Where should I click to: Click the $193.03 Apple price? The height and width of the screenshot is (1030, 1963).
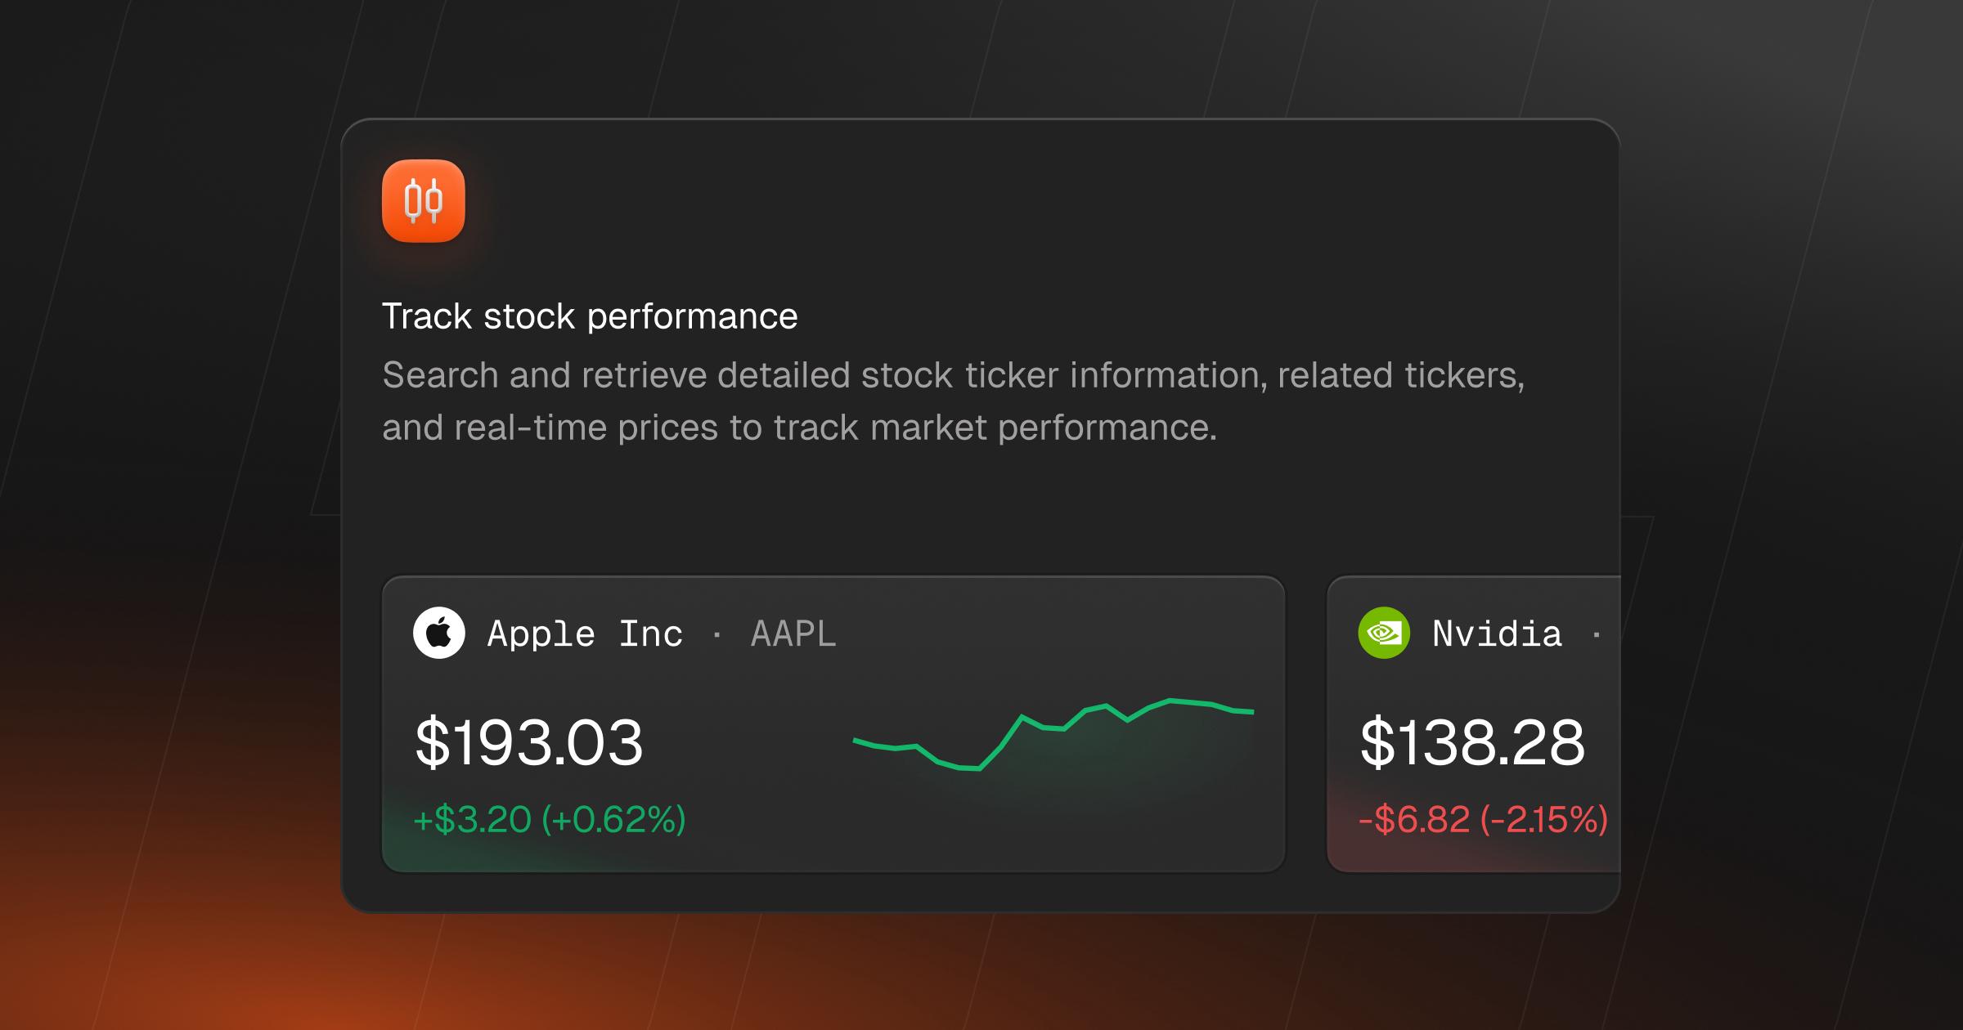[529, 743]
